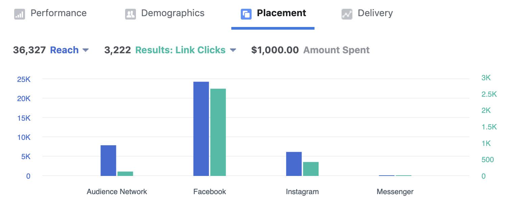Select the green Instagram link clicks bar

[x=311, y=169]
